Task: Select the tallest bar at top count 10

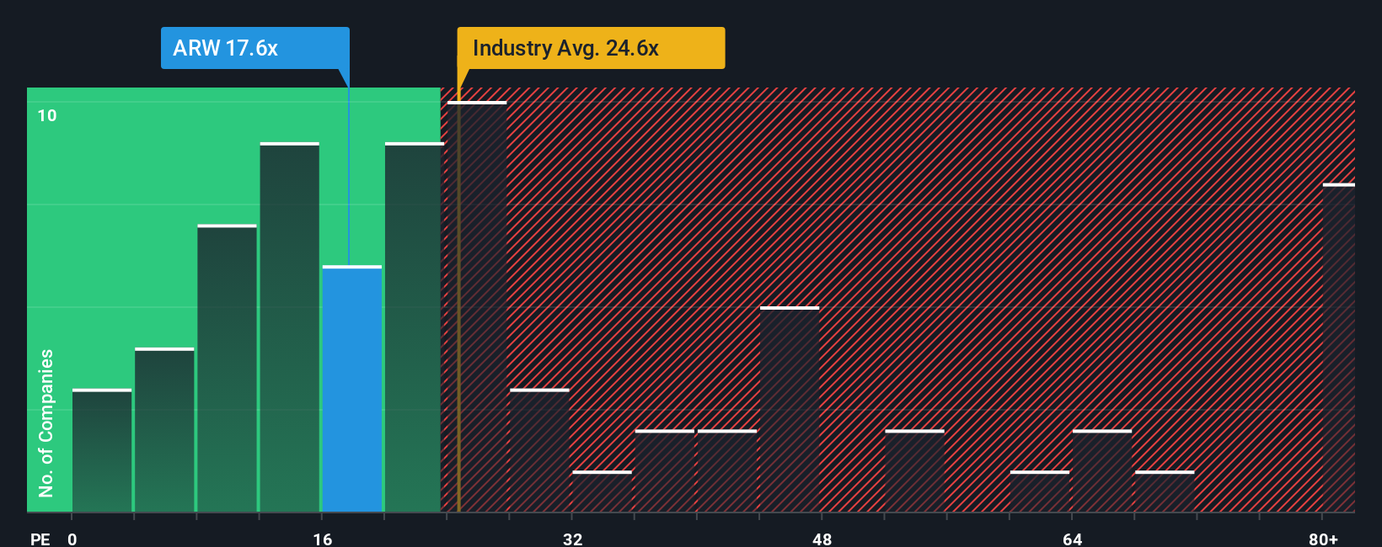Action: pyautogui.click(x=477, y=306)
